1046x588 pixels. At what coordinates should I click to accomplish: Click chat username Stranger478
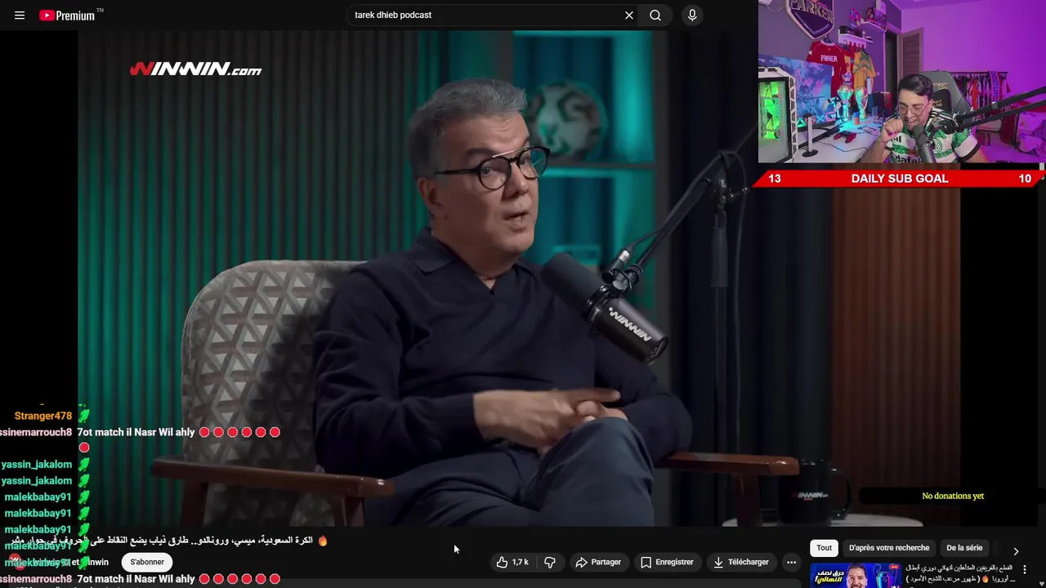43,416
